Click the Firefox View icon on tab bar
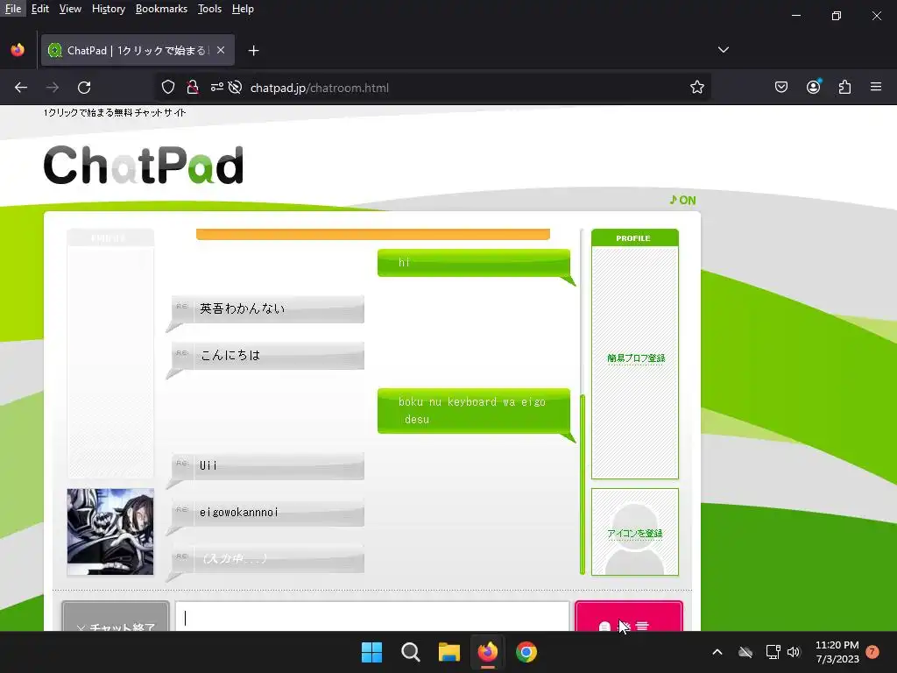Image resolution: width=897 pixels, height=673 pixels. coord(18,50)
